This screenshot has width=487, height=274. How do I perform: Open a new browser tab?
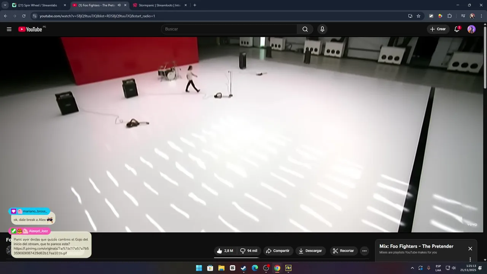(x=195, y=5)
